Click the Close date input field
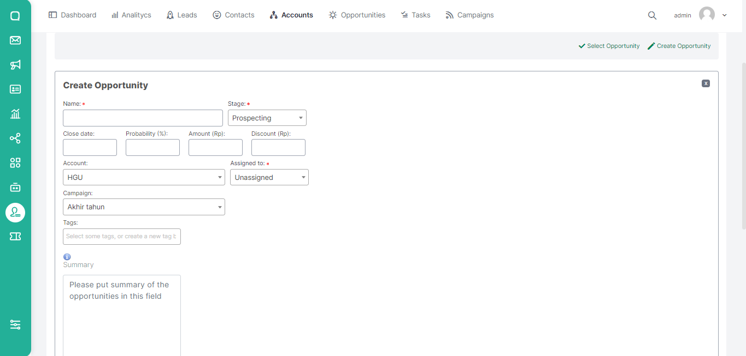Viewport: 746px width, 356px height. (90, 148)
